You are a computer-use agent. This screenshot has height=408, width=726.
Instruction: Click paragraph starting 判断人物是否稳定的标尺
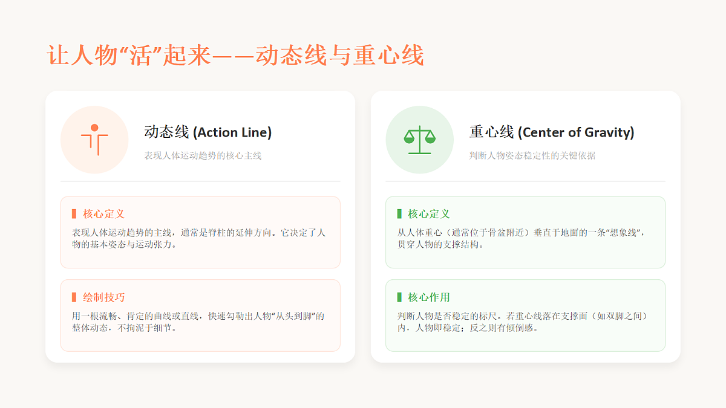[x=523, y=322]
